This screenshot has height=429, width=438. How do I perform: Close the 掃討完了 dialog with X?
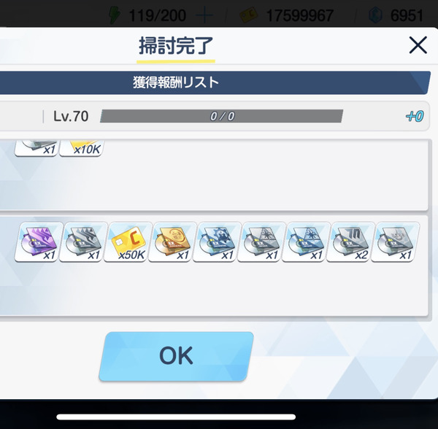click(418, 45)
